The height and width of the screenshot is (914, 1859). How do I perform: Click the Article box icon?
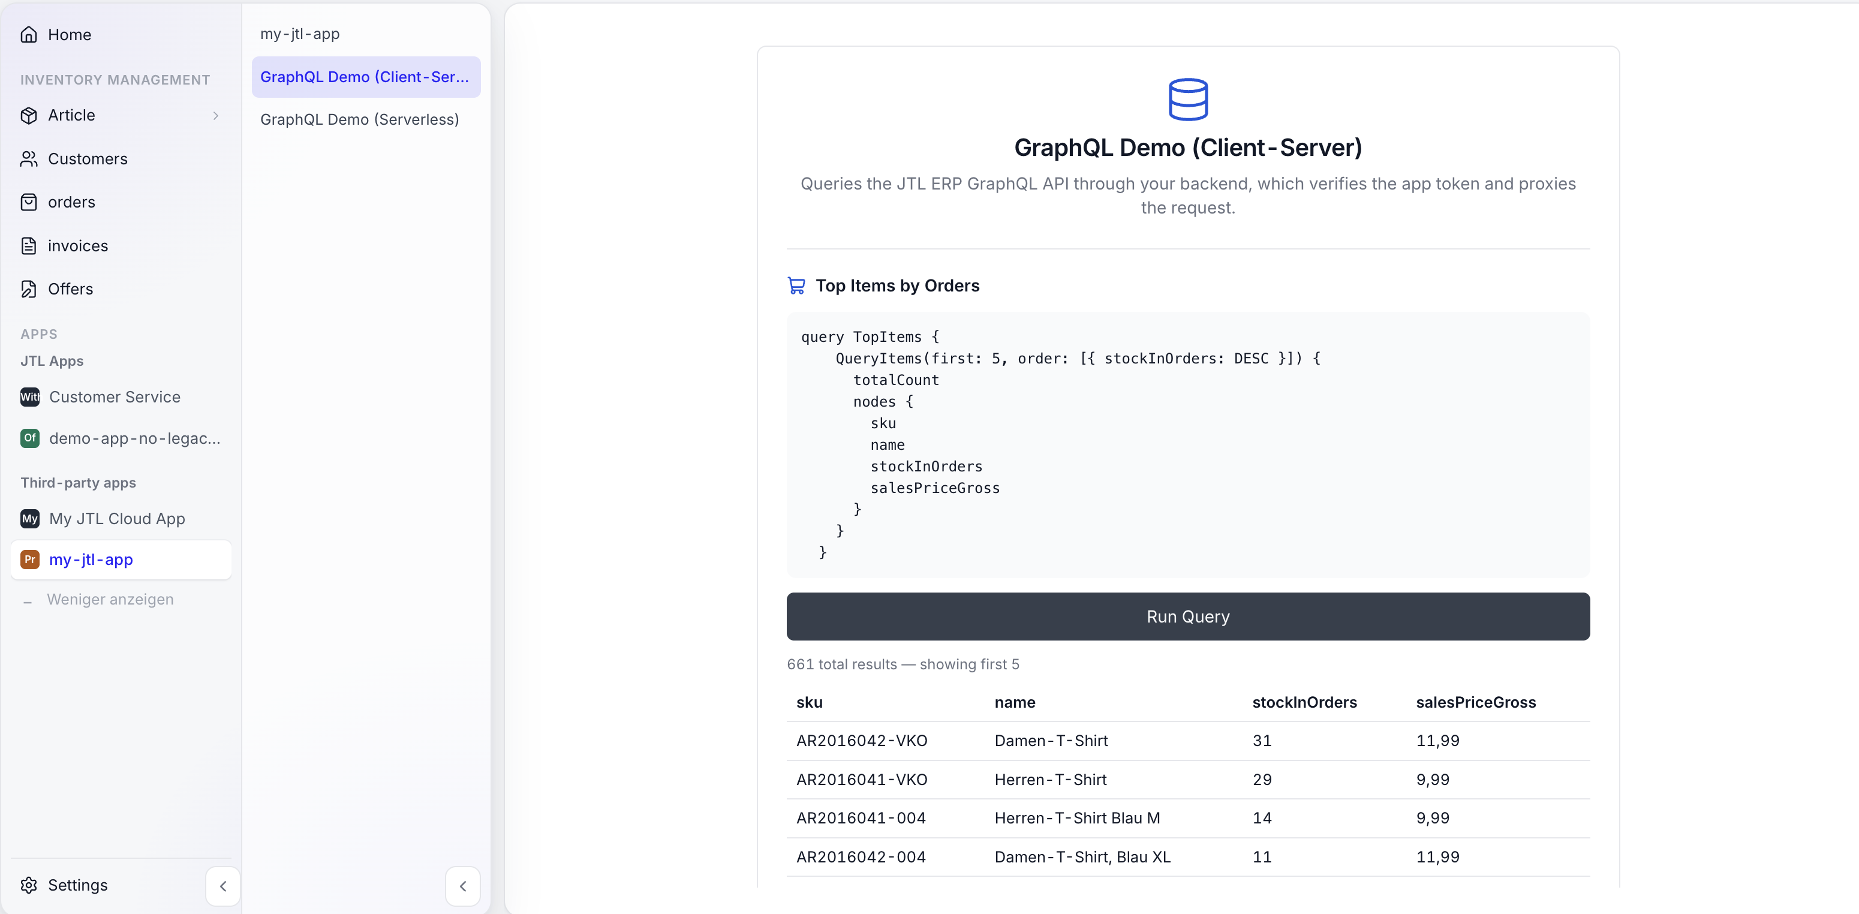tap(29, 116)
